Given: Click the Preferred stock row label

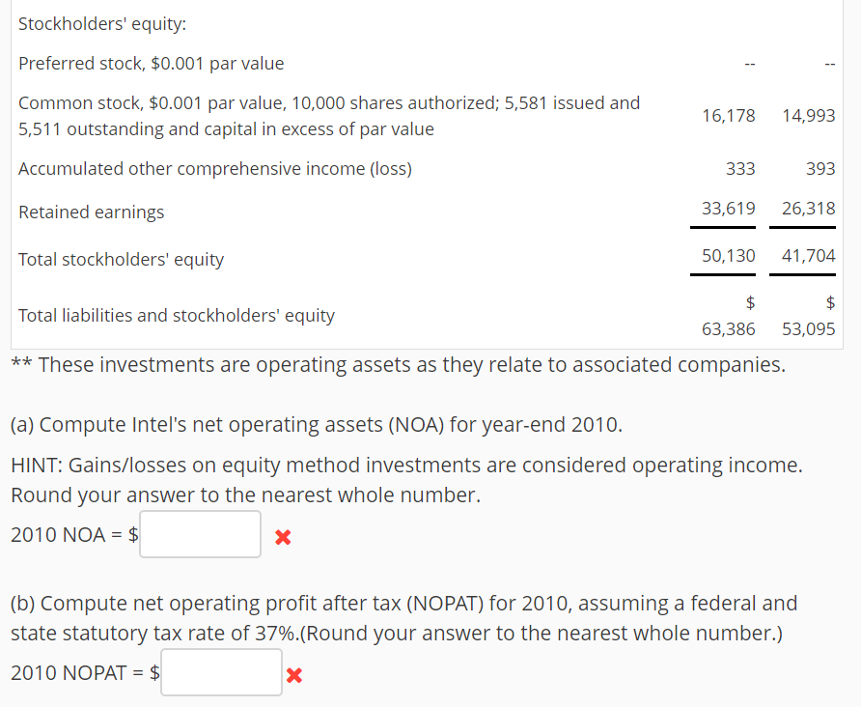Looking at the screenshot, I should [151, 63].
